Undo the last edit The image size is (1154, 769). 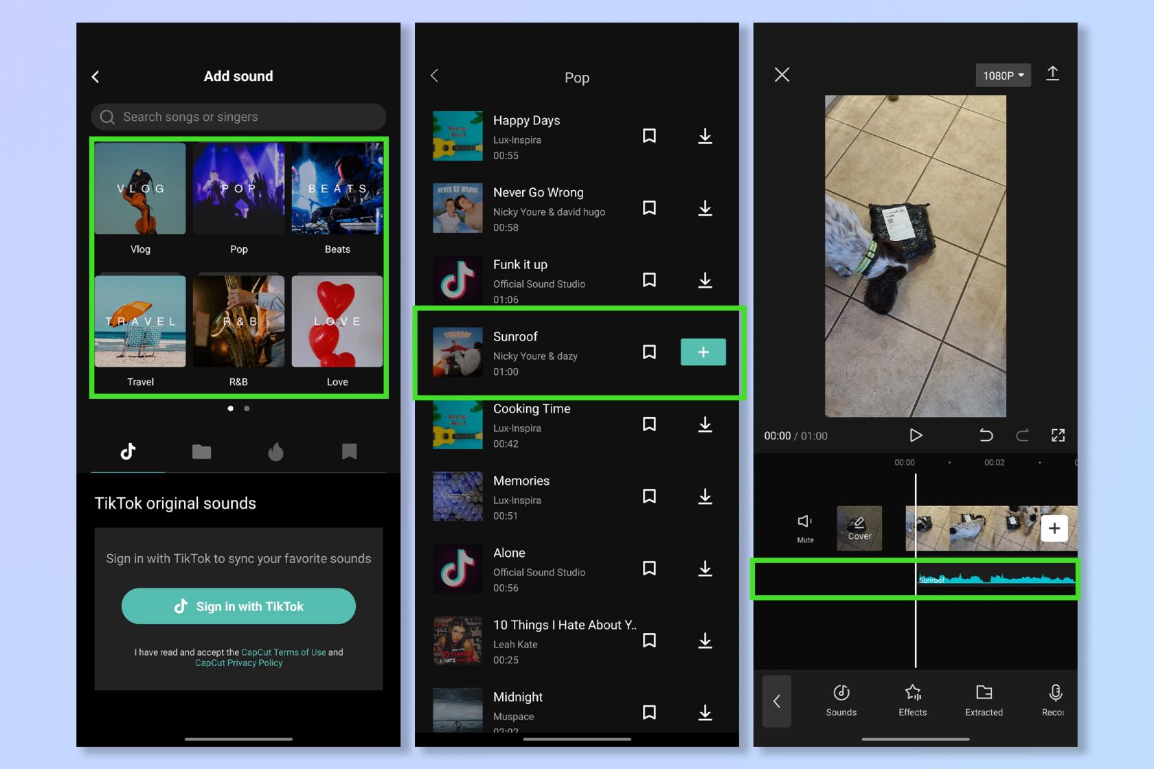click(986, 435)
